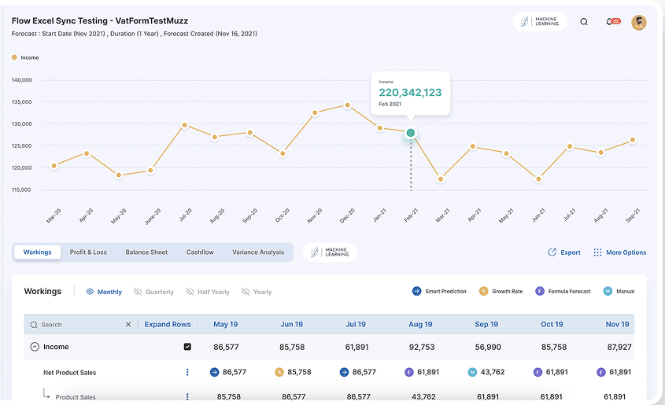The width and height of the screenshot is (665, 405).
Task: Select Income value 56,990 under Sep 19
Action: [488, 347]
